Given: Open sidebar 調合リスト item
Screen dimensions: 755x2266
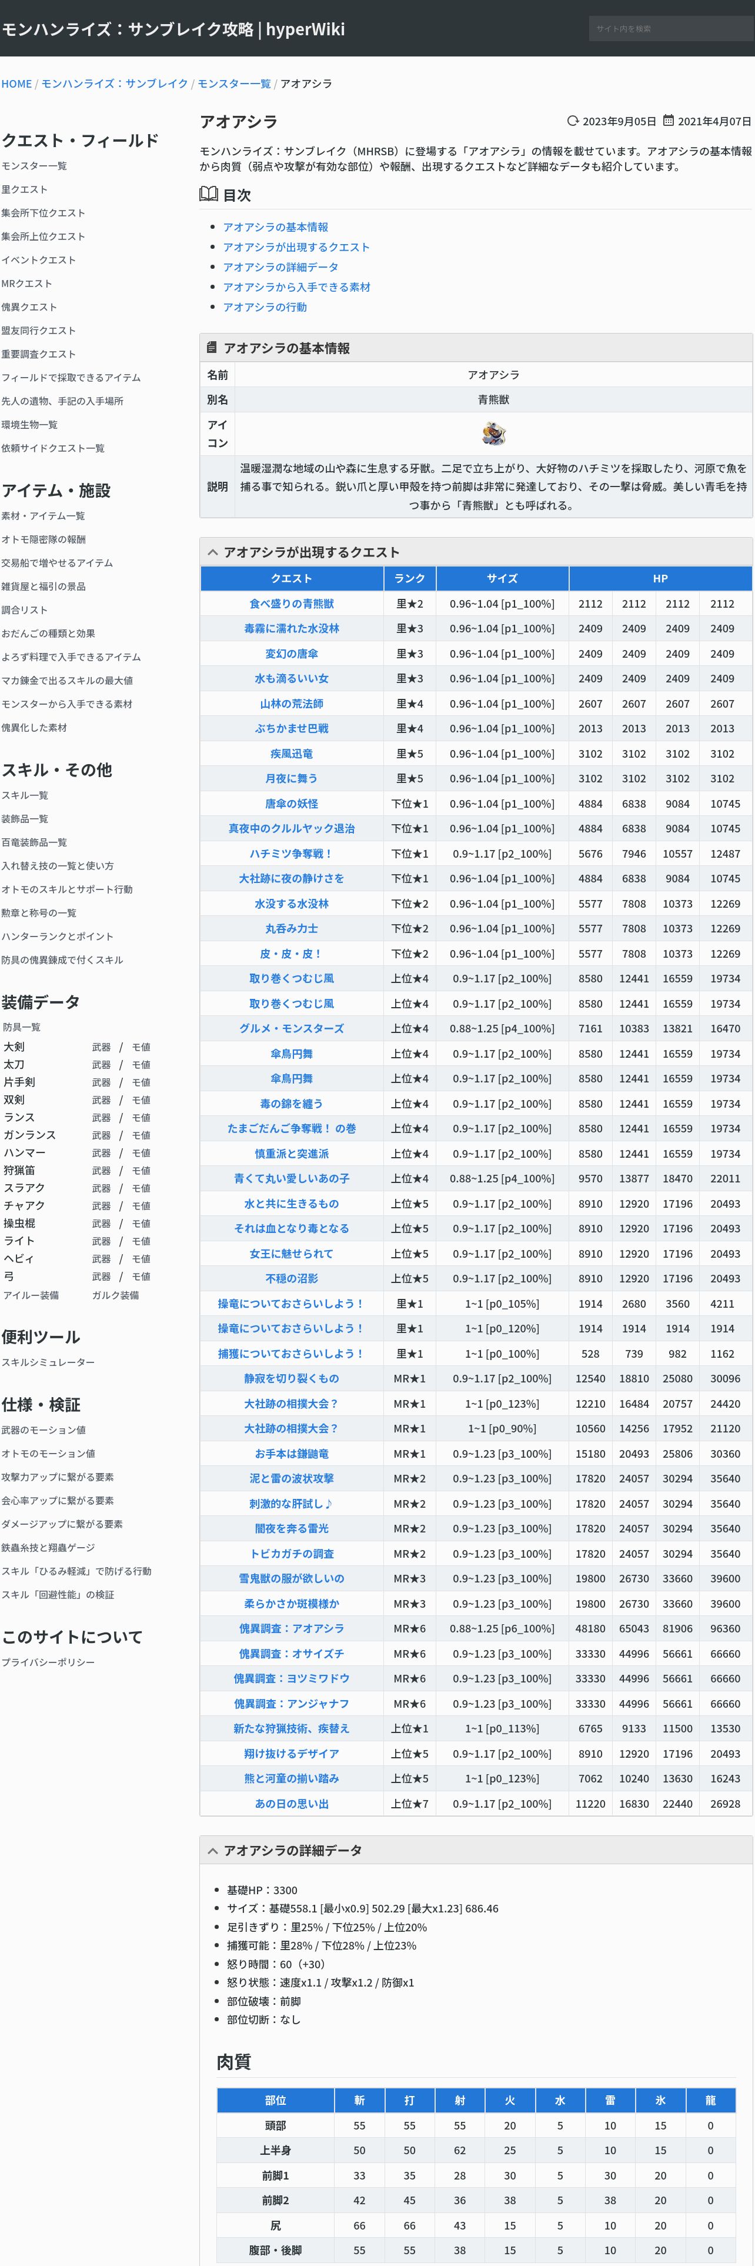Looking at the screenshot, I should 25,609.
